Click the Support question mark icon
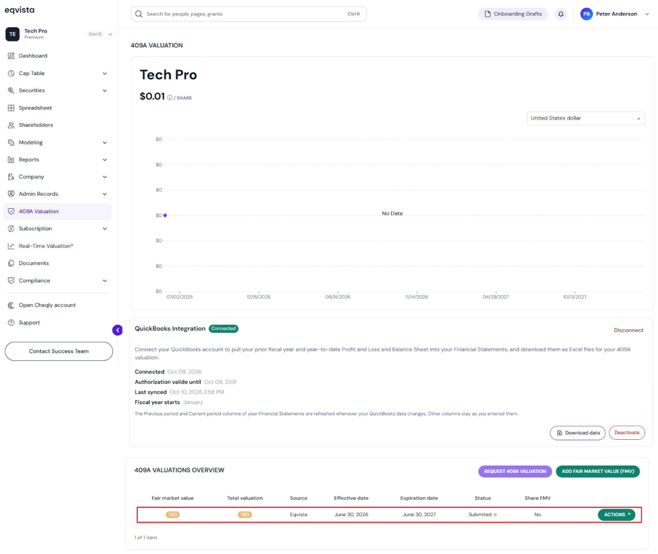Screen dimensions: 658x554 pos(11,322)
